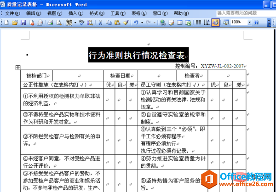Open the 格式(O) menu
The width and height of the screenshot is (276, 192).
tap(97, 13)
